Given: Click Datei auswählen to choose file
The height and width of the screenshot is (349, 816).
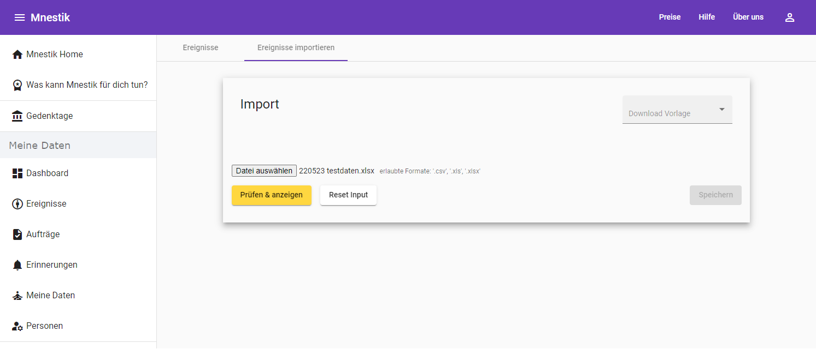Looking at the screenshot, I should [x=264, y=171].
